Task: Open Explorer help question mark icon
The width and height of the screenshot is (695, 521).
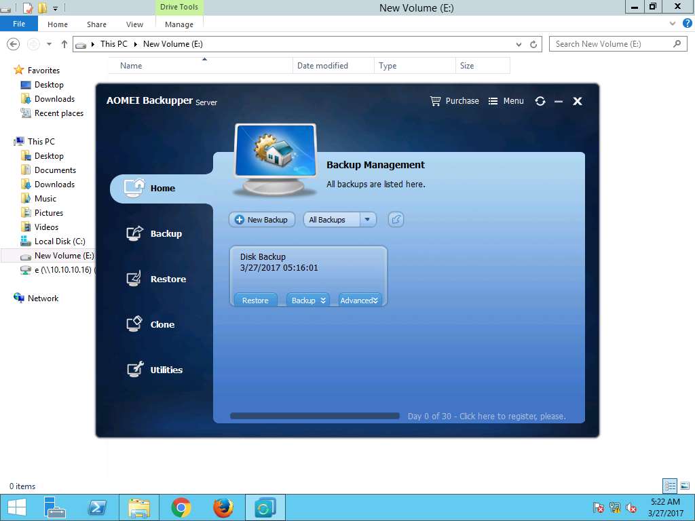Action: (x=687, y=24)
